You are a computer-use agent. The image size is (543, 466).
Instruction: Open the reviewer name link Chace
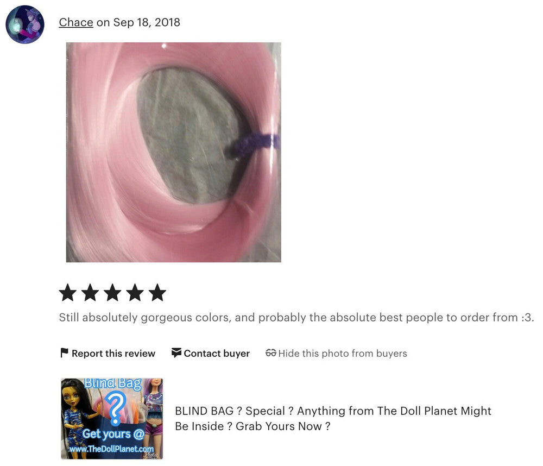pos(76,22)
